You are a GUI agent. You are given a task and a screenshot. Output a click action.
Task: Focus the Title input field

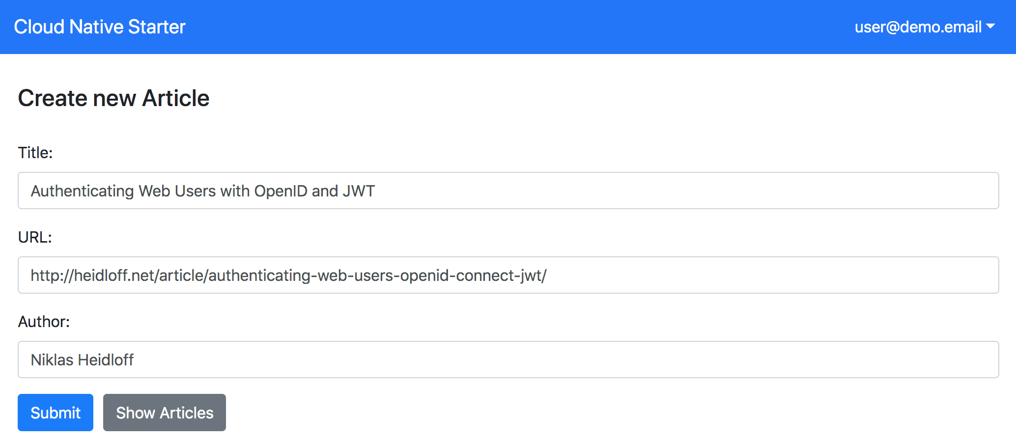click(508, 191)
